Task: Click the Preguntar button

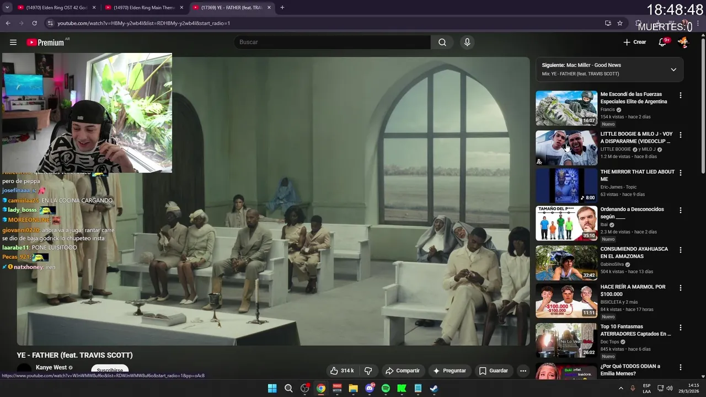Action: tap(450, 371)
